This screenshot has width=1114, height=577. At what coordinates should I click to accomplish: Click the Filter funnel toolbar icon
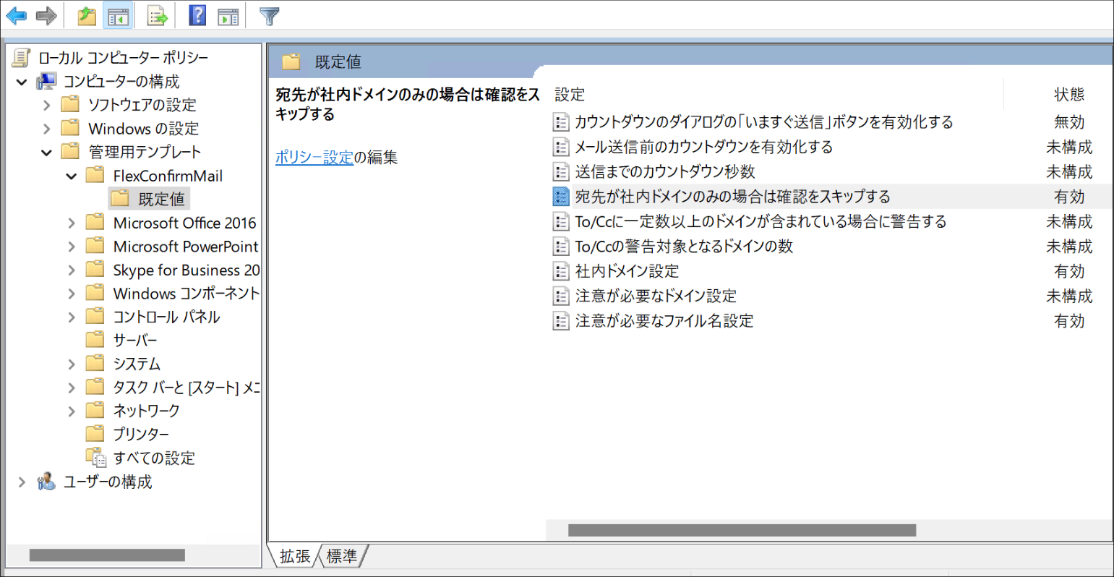click(x=270, y=15)
